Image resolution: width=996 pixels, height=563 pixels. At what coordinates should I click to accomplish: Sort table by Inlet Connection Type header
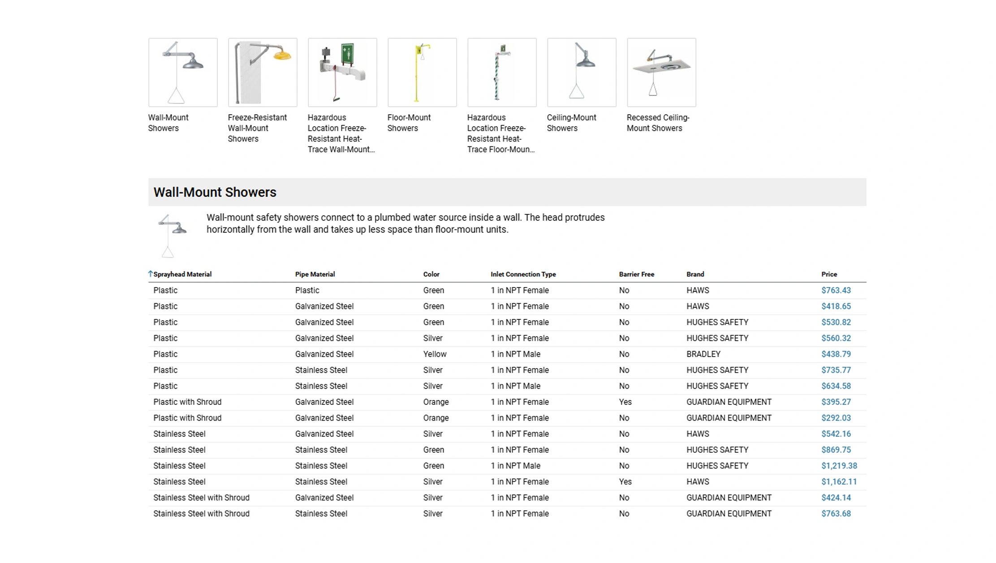[523, 274]
